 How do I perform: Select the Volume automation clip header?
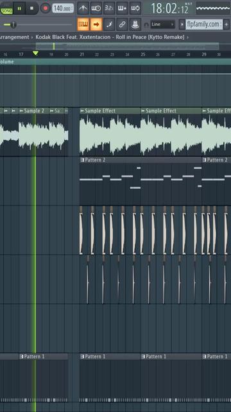point(116,62)
